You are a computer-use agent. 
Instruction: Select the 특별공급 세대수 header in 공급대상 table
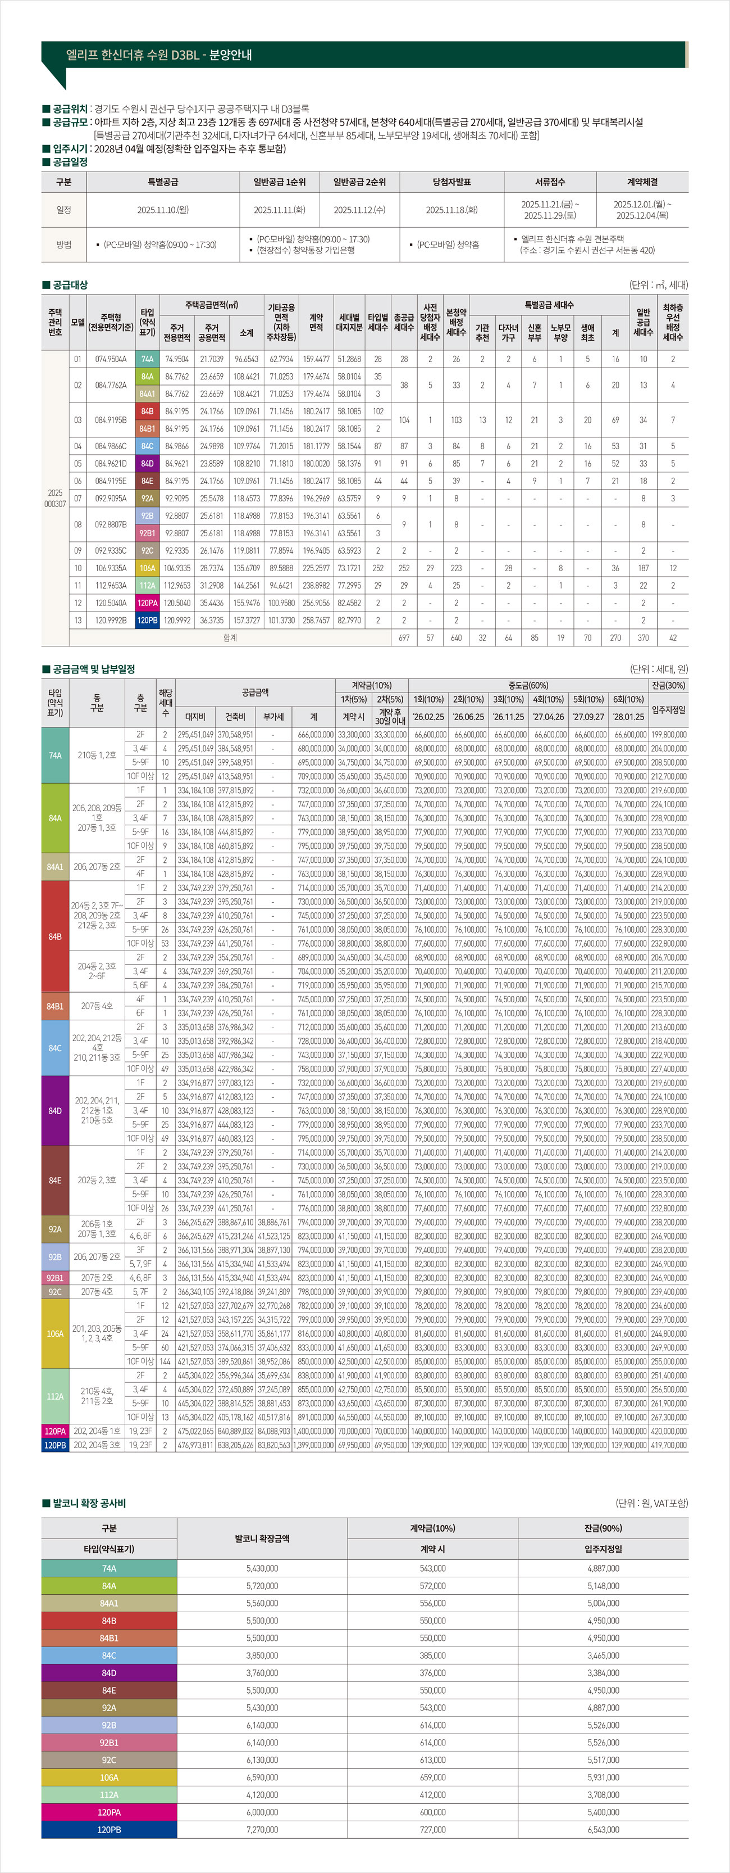point(549,305)
